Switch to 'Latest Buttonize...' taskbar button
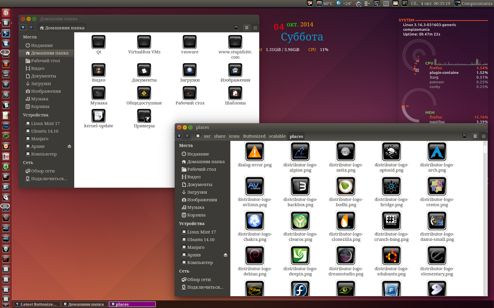Image resolution: width=494 pixels, height=308 pixels. coord(37,304)
